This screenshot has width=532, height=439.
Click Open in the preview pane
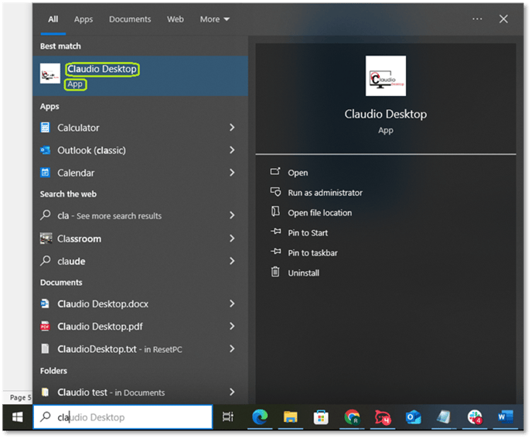pos(298,173)
